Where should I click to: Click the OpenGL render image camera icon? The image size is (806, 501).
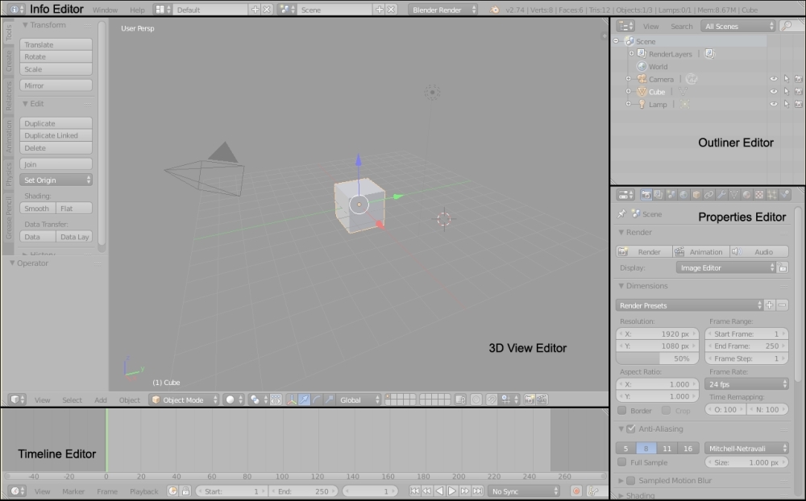pyautogui.click(x=529, y=400)
